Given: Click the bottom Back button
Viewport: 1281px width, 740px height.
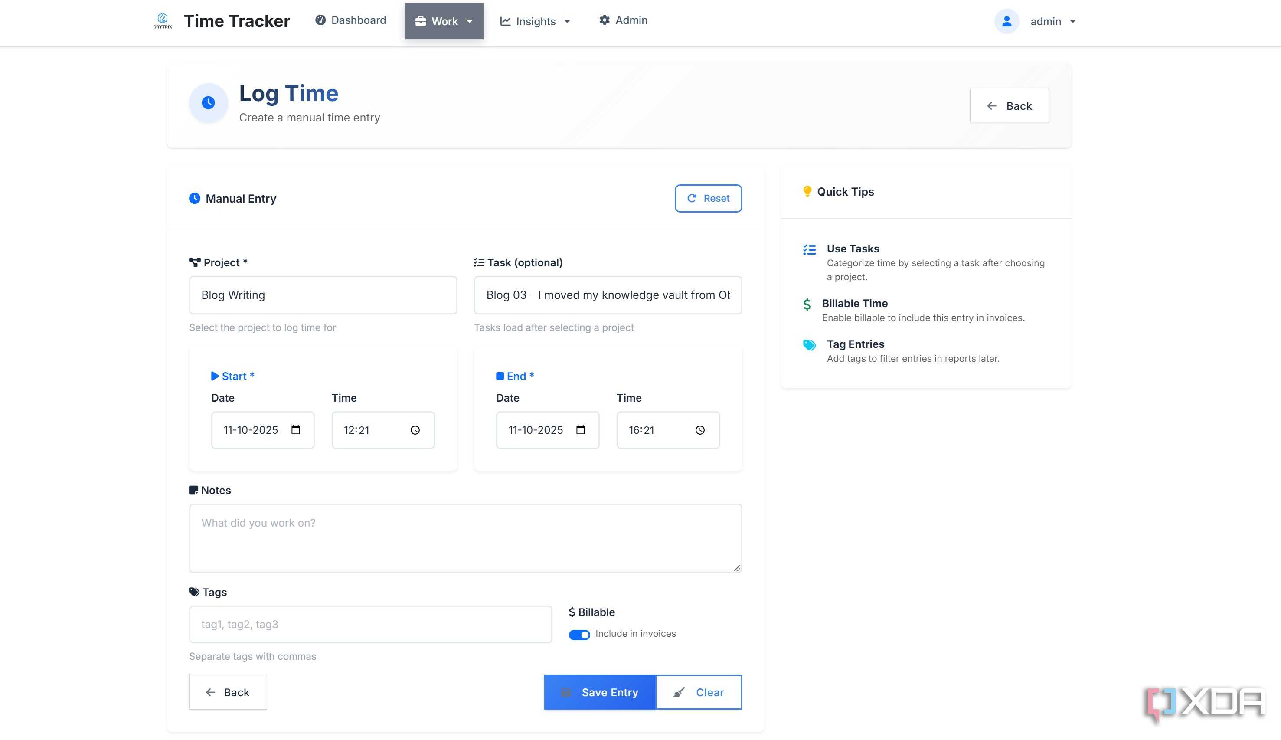Looking at the screenshot, I should pyautogui.click(x=228, y=692).
